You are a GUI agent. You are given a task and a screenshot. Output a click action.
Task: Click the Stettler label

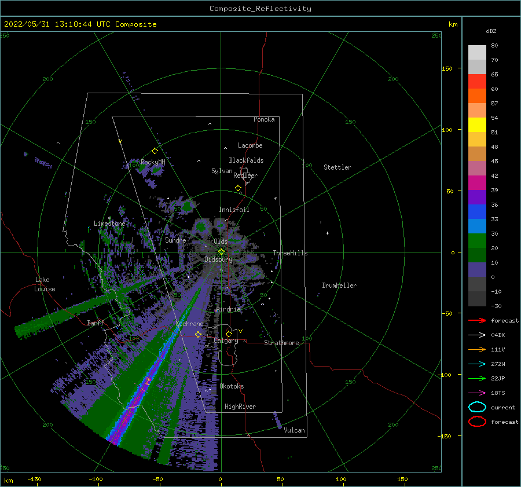click(337, 167)
